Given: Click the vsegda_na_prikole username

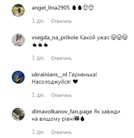Looking at the screenshot, I should (x=55, y=38).
